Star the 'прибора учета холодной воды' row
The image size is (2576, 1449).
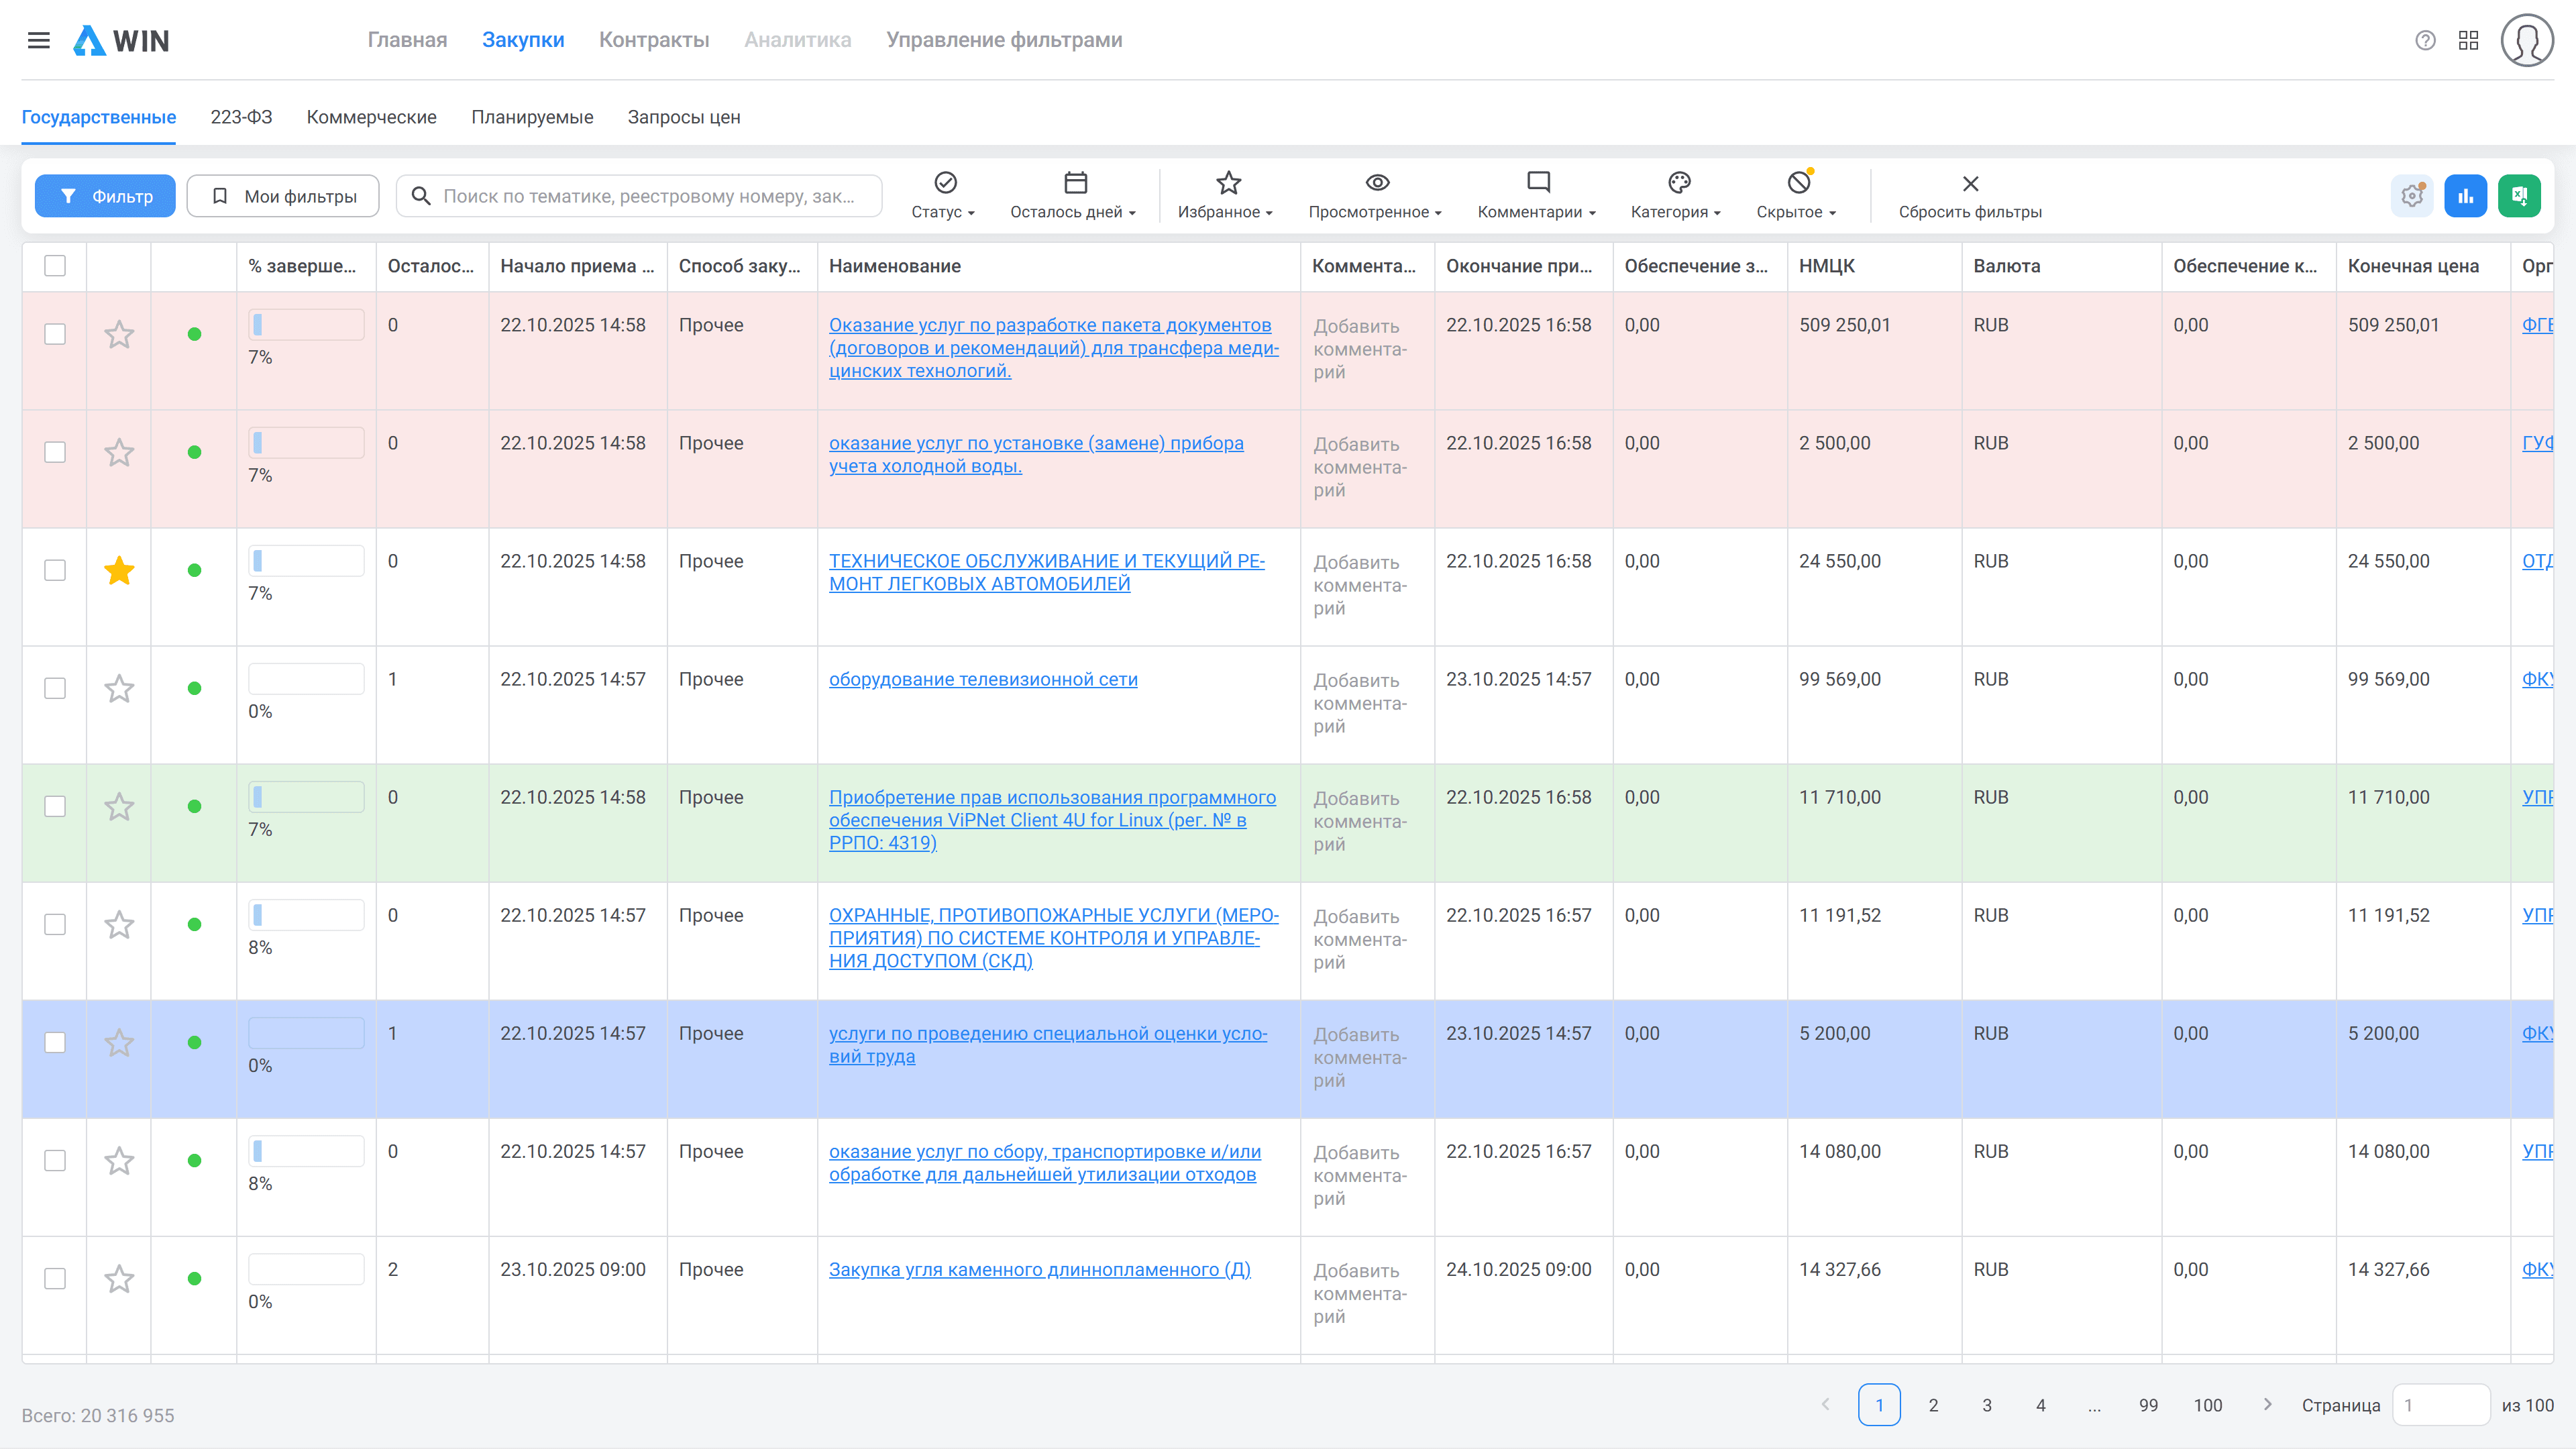pyautogui.click(x=119, y=452)
